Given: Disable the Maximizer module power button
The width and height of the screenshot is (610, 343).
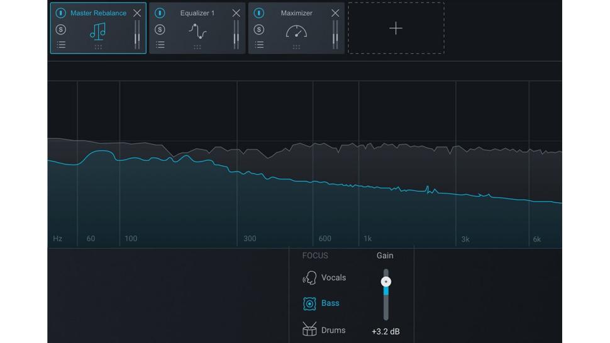Looking at the screenshot, I should point(259,13).
